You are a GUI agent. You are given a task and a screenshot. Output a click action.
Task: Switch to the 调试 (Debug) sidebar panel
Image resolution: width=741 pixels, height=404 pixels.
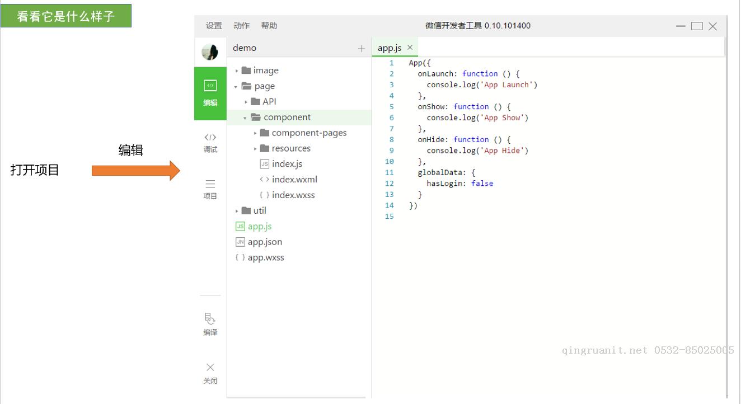(210, 142)
